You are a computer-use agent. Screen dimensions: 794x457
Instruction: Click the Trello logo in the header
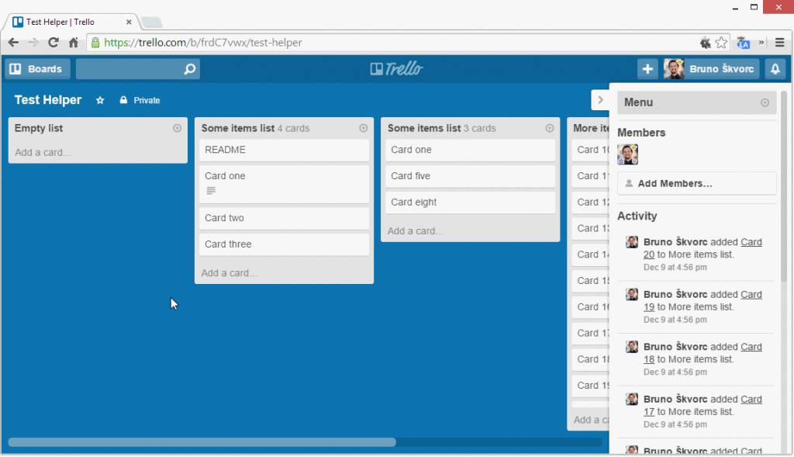click(397, 69)
